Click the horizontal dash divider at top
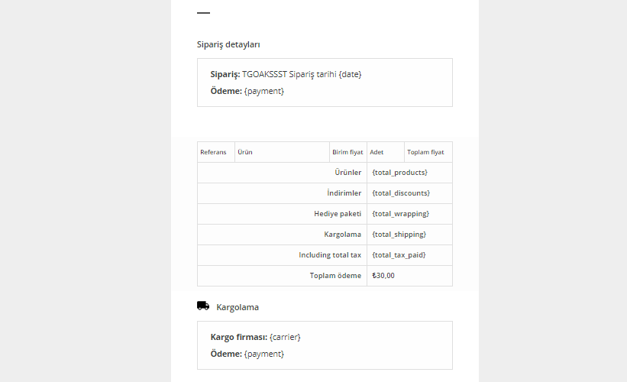This screenshot has width=627, height=382. (x=203, y=13)
